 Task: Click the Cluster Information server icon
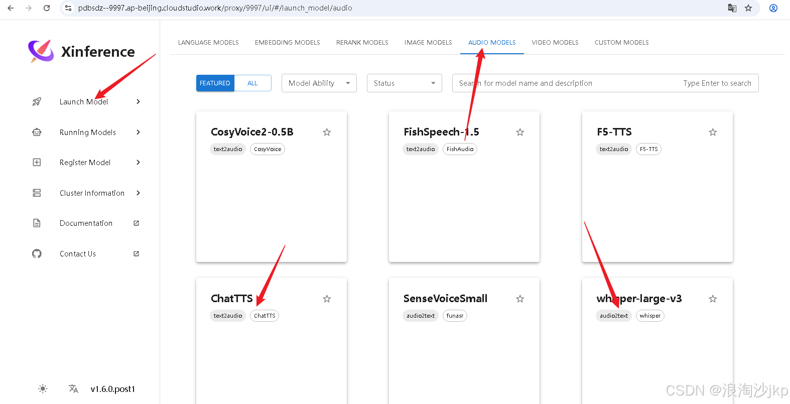pos(37,193)
